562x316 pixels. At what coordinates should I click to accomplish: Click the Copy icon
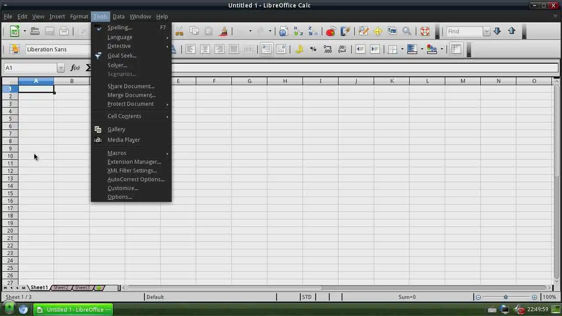(194, 31)
